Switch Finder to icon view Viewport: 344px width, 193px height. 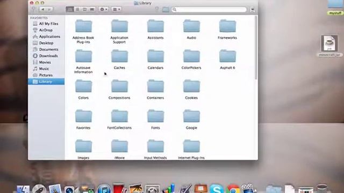[x=70, y=10]
